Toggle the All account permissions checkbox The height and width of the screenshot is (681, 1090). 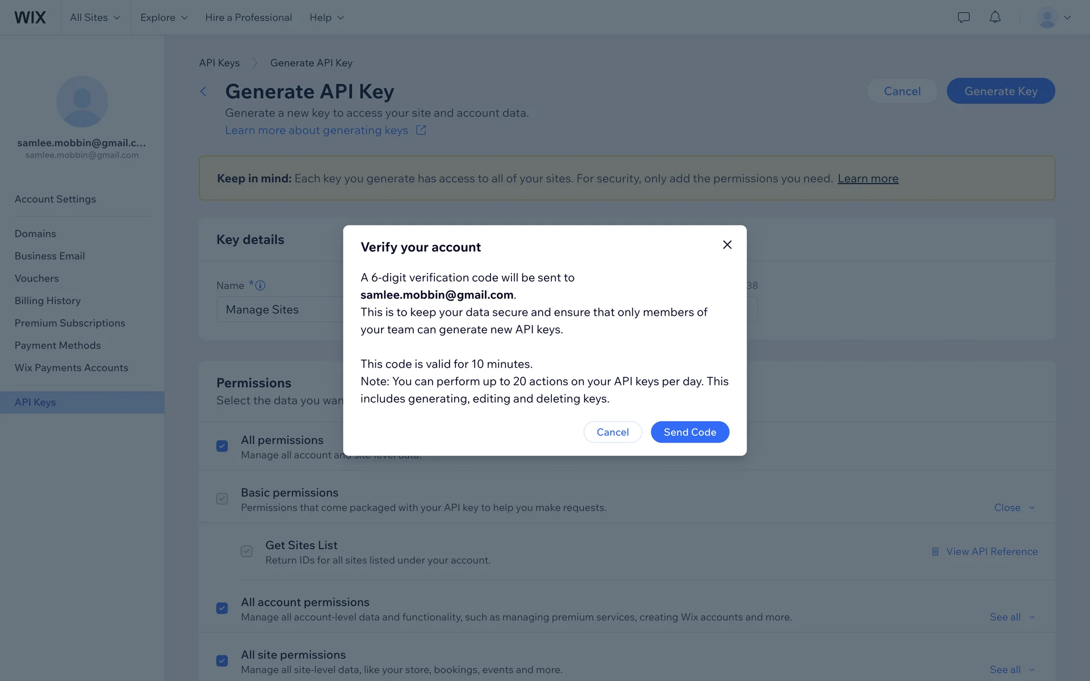(x=222, y=608)
